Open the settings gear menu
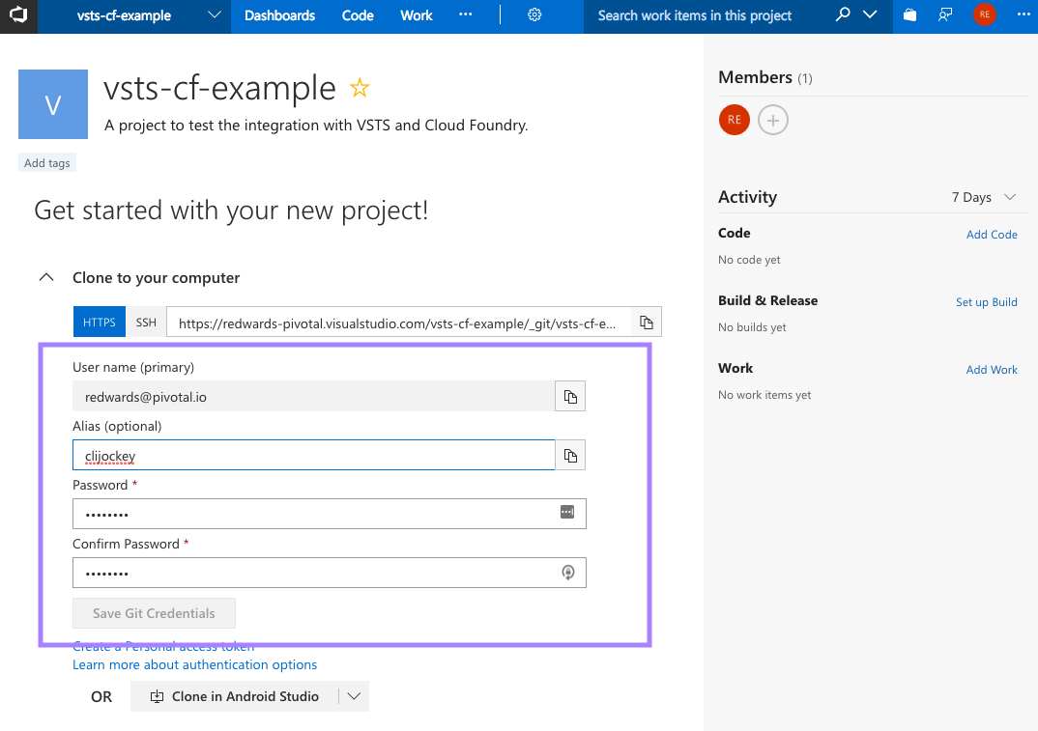This screenshot has width=1038, height=731. (534, 15)
